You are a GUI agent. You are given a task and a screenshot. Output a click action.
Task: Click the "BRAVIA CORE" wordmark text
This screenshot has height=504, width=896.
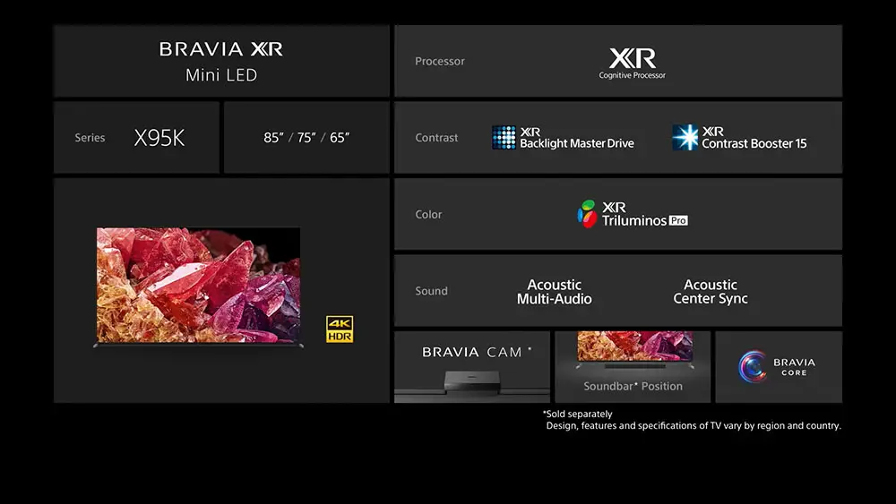coord(794,367)
